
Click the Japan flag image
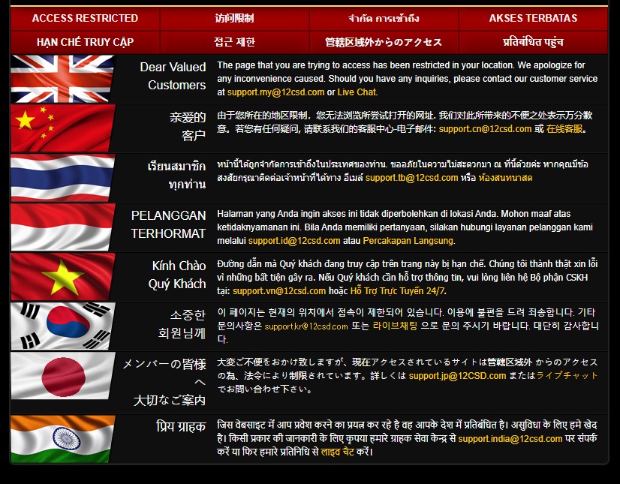pos(62,377)
